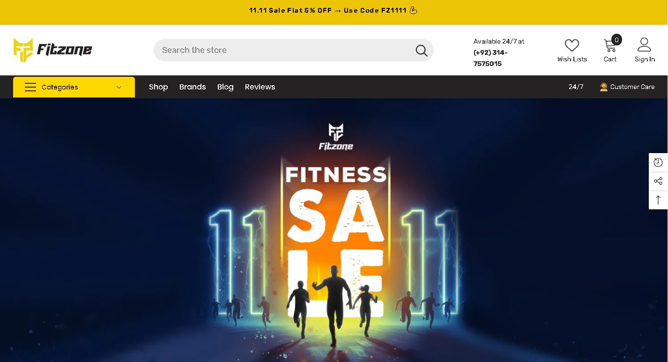This screenshot has width=668, height=362.
Task: Open Wish Lists heart icon
Action: pyautogui.click(x=572, y=45)
